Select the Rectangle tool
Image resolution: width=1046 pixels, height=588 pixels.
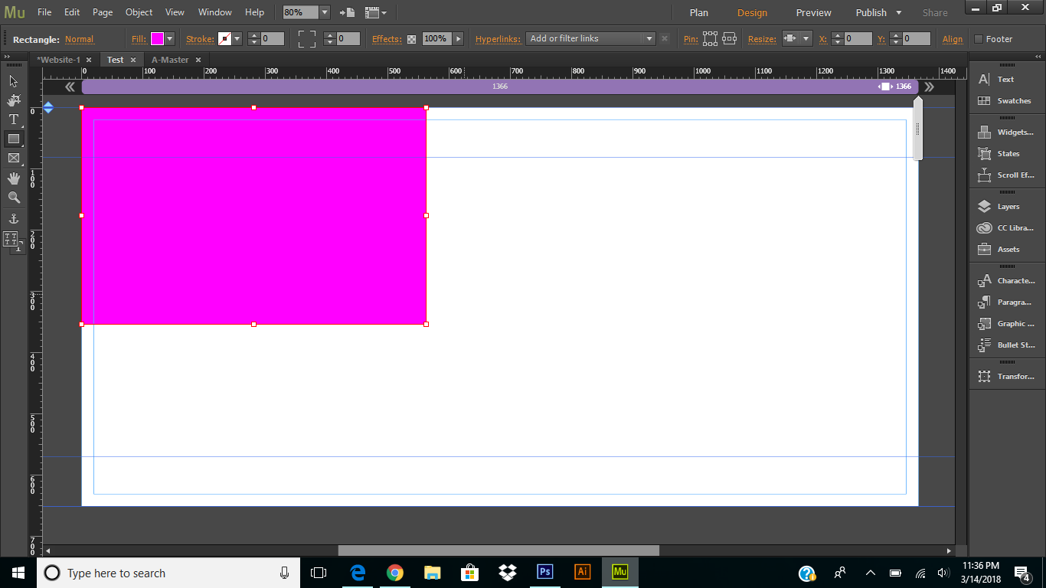tap(13, 139)
